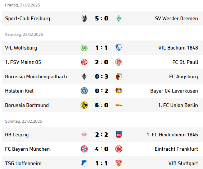Click the VfB Stuttgart crest icon
Viewport: 203px width, 169px height.
click(119, 163)
